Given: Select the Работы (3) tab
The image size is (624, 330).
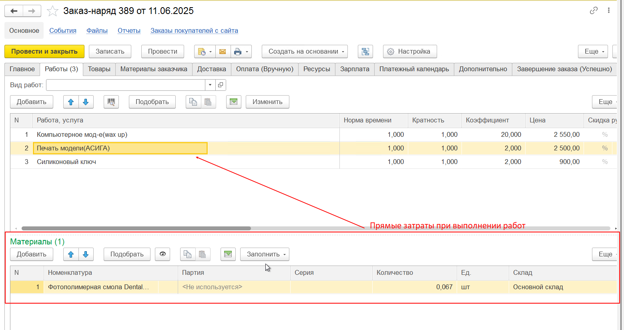Looking at the screenshot, I should coord(61,69).
